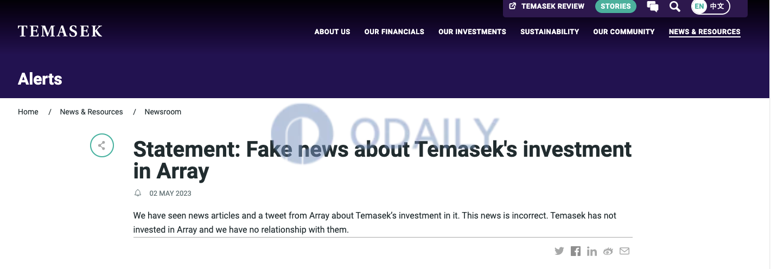Share the statement on LinkedIn

pyautogui.click(x=592, y=251)
